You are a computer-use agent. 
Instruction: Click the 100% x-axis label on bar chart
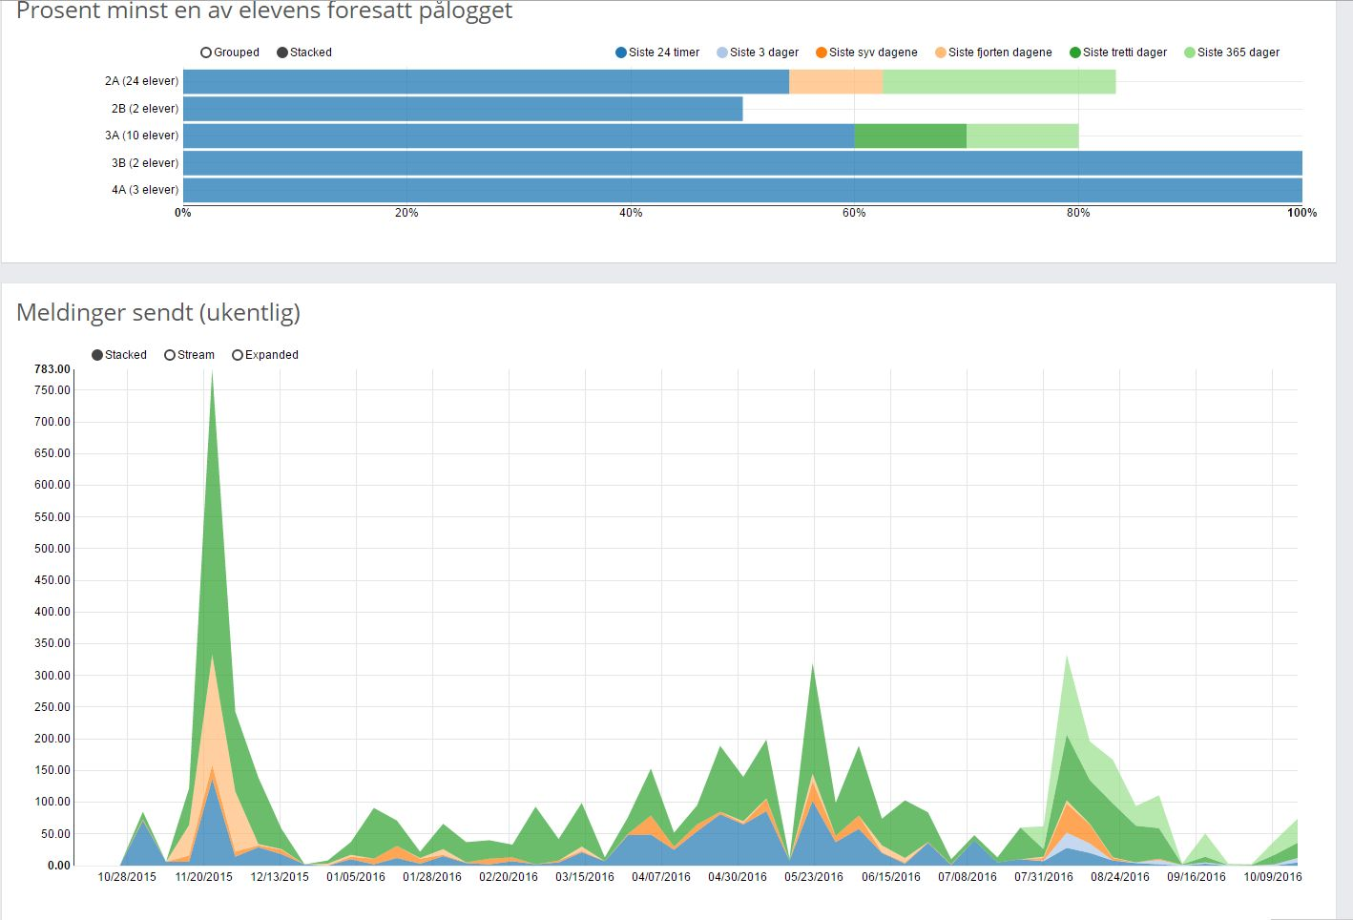pos(1302,213)
